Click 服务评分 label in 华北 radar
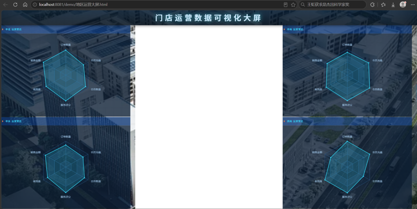417x209 pixels. (65, 105)
